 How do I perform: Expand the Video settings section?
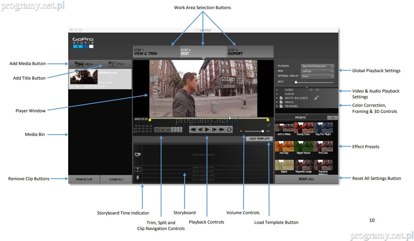click(x=277, y=90)
